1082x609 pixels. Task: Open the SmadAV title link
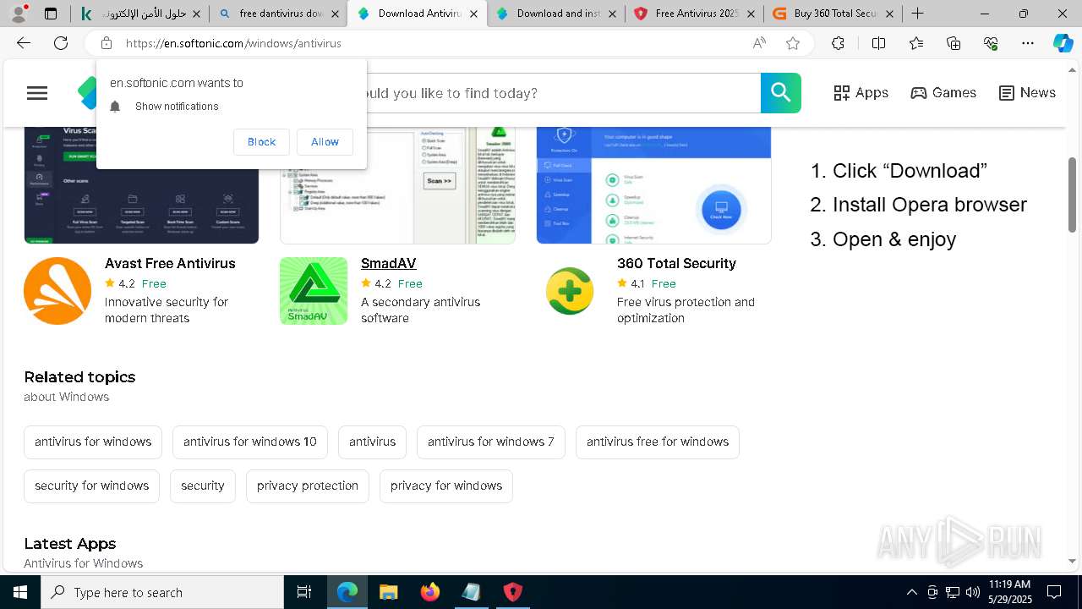click(x=388, y=263)
